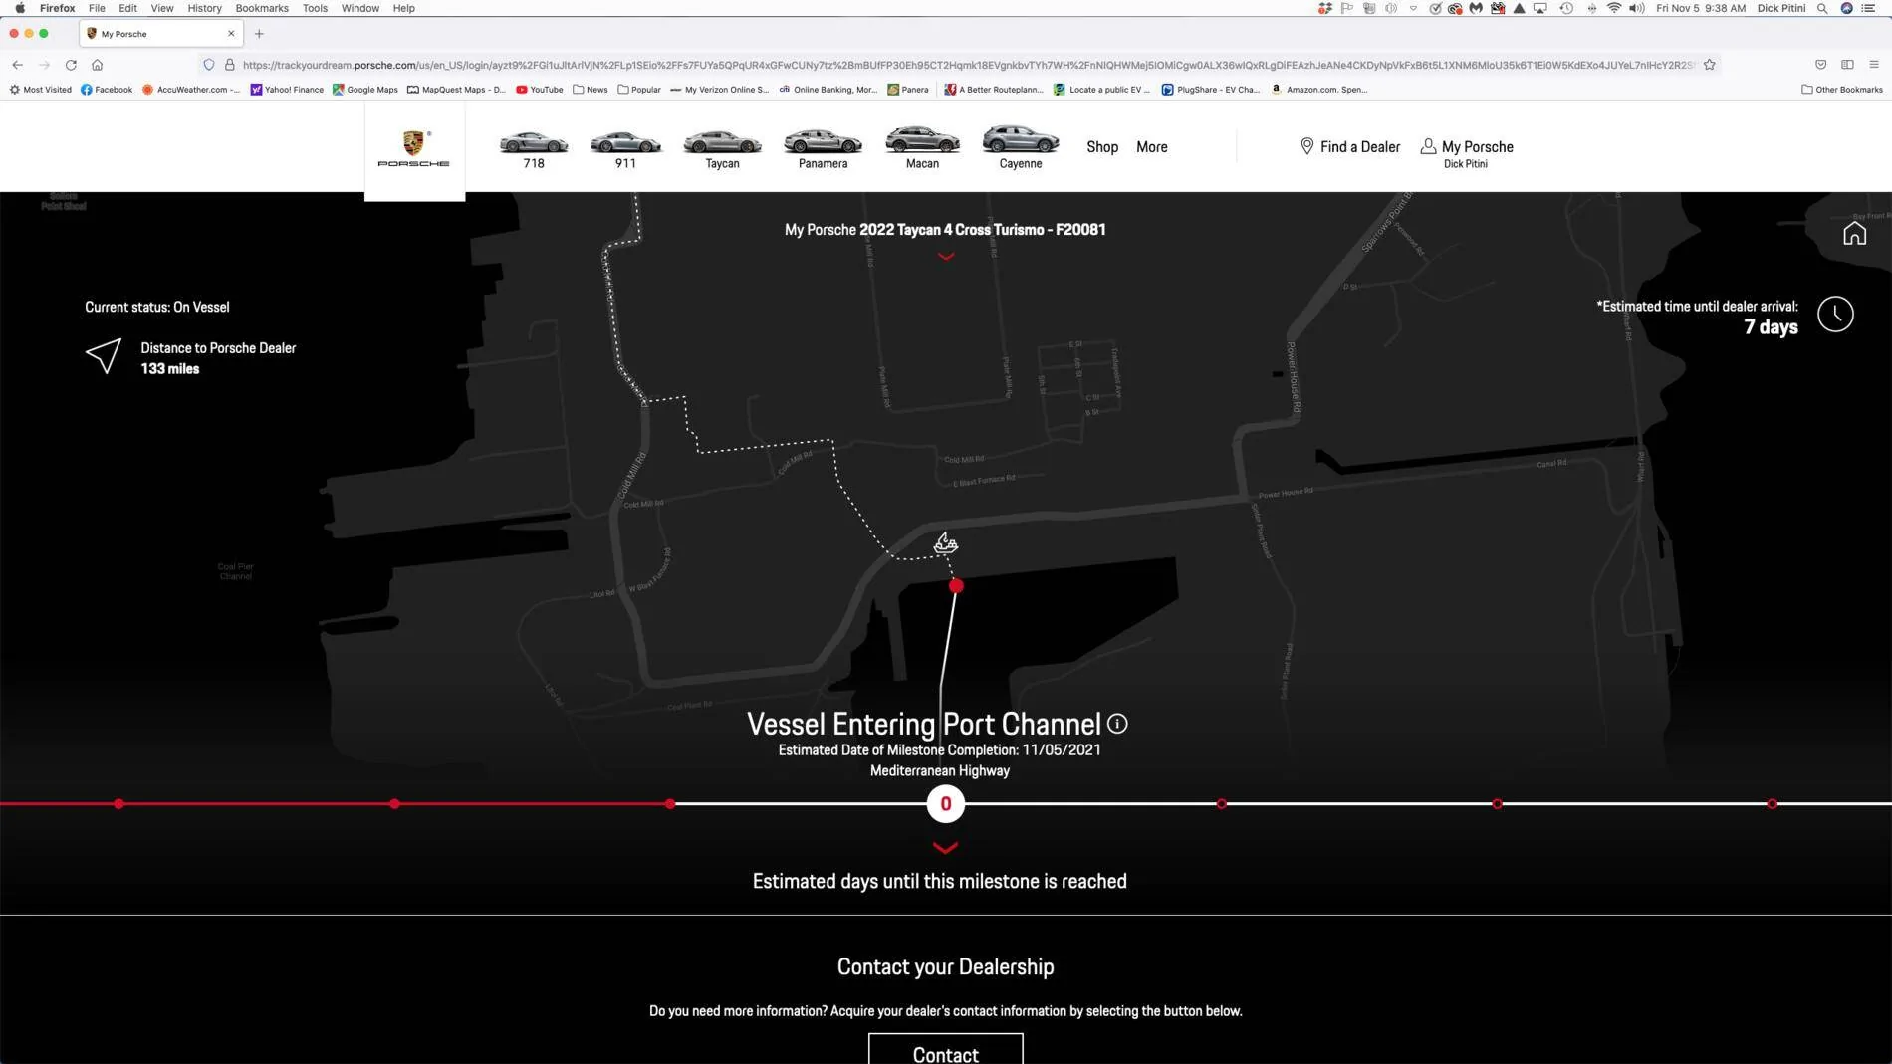Click the volume icon in menu bar
The height and width of the screenshot is (1064, 1892).
(x=1637, y=8)
